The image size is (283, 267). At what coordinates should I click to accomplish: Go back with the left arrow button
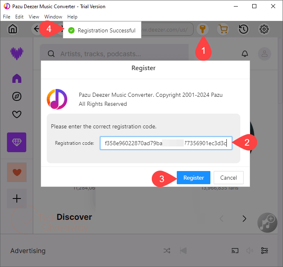click(x=37, y=29)
